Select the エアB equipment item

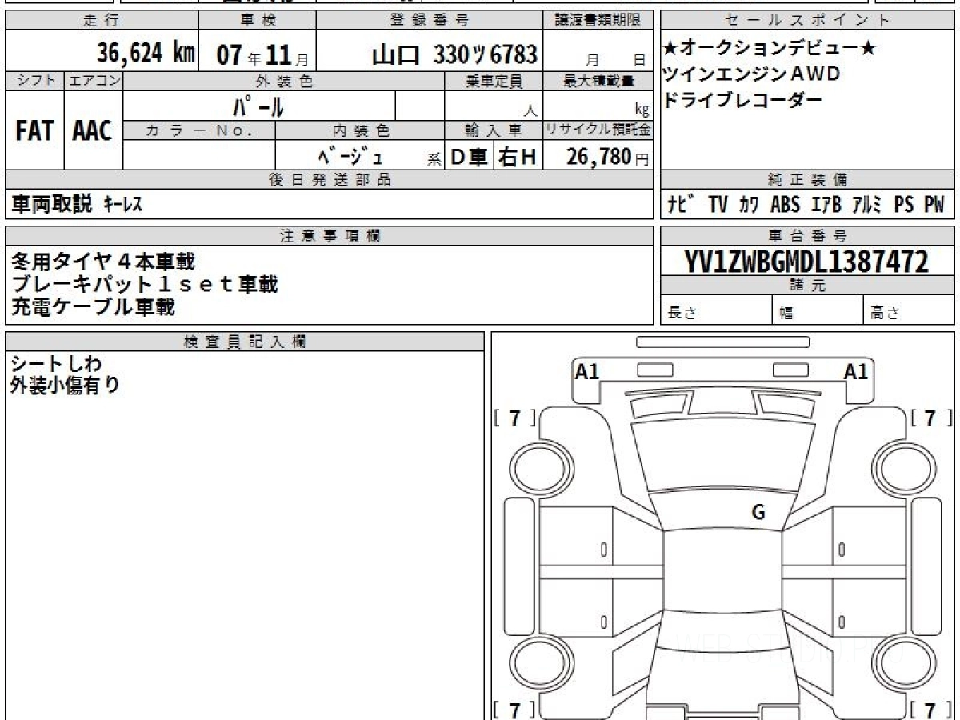826,205
